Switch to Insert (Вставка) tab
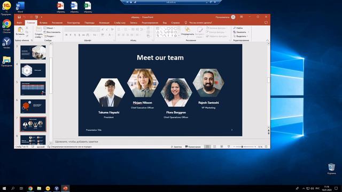Viewport: 342px width, 192px height. tap(43, 22)
